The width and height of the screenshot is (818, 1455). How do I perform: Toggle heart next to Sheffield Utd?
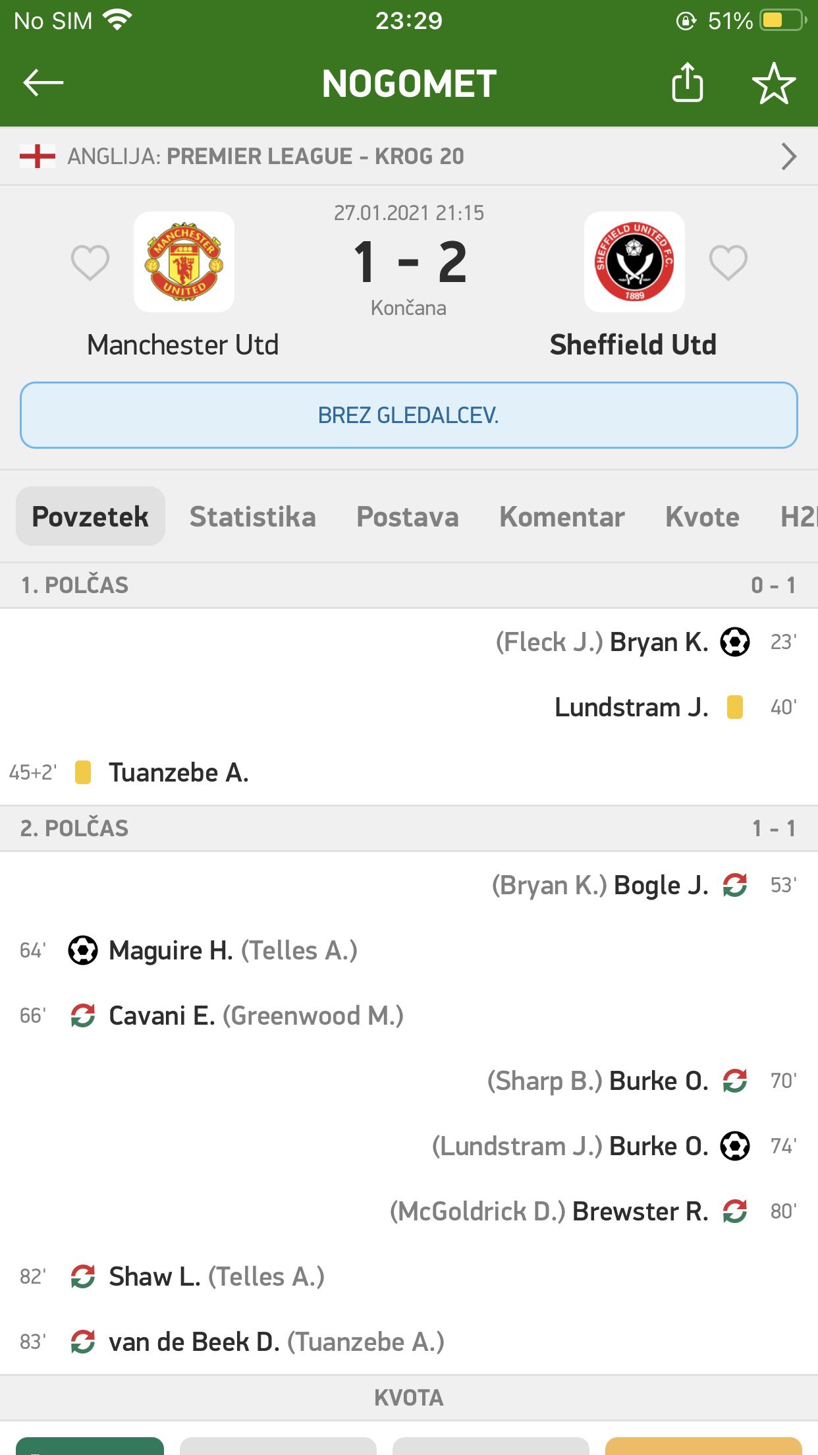tap(728, 262)
